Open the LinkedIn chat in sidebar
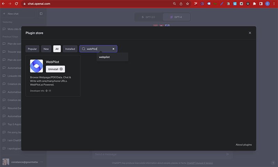This screenshot has width=278, height=167. coord(12,76)
